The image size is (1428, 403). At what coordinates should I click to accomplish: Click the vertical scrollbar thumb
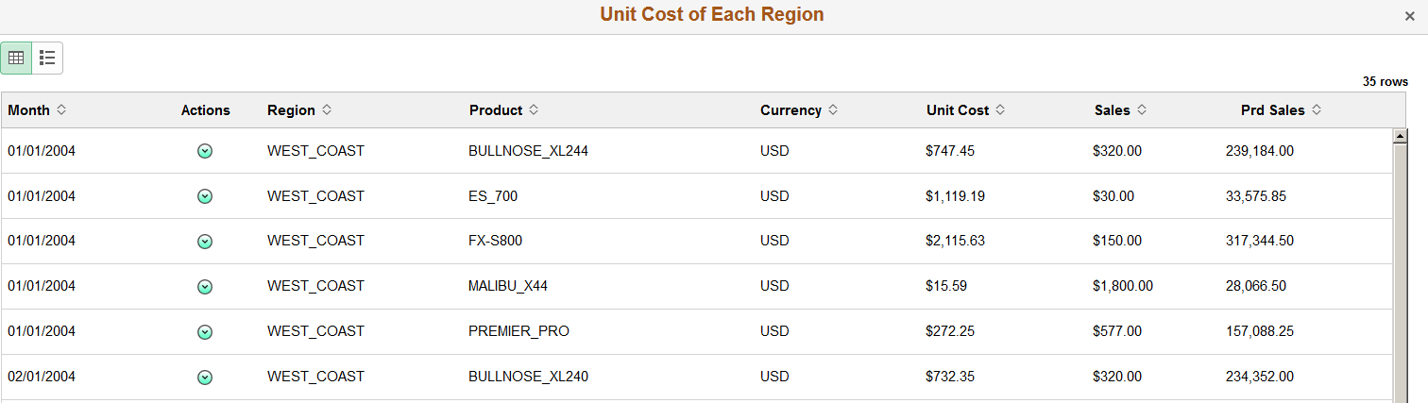[x=1402, y=273]
